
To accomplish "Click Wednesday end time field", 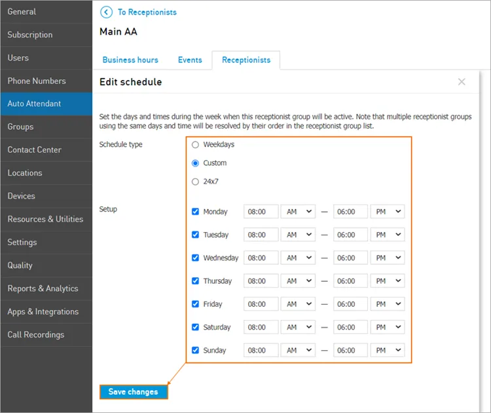I will [x=350, y=258].
